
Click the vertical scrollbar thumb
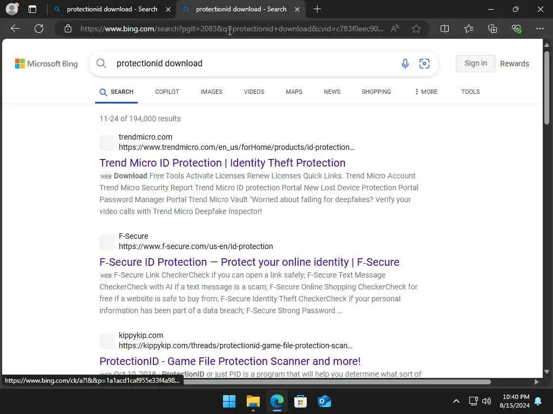[547, 87]
